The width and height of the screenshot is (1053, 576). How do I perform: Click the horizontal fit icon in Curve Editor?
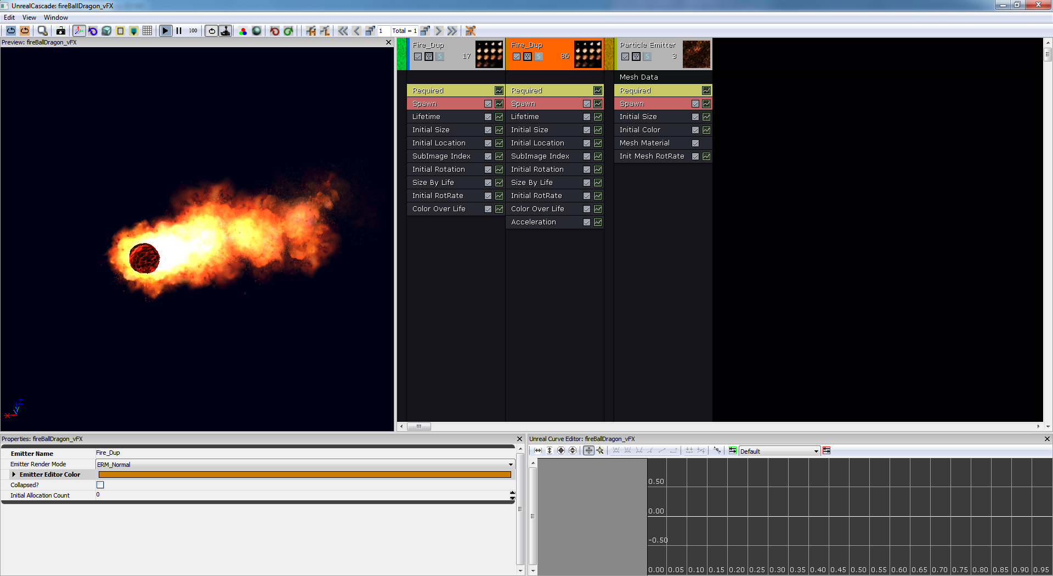[x=537, y=450]
